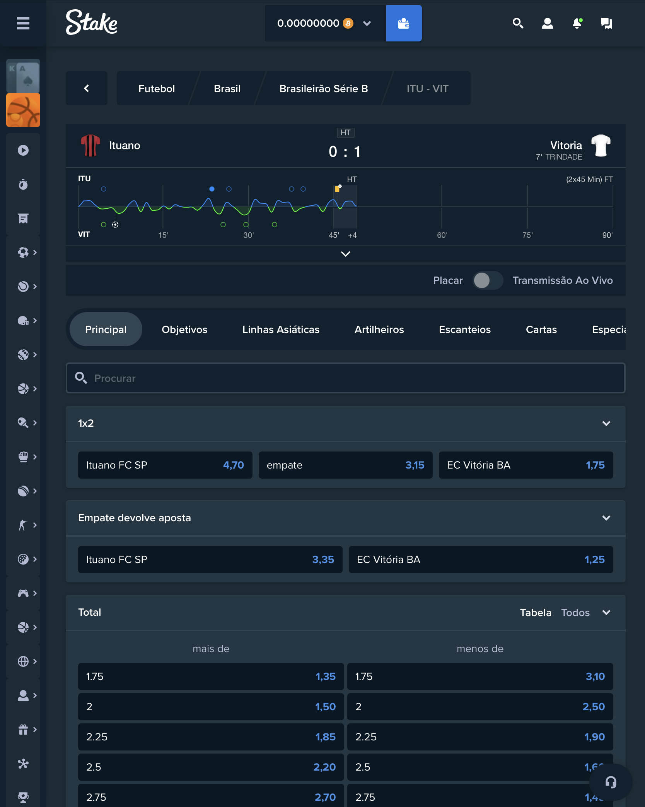
Task: Switch Total view to Todos
Action: point(575,613)
